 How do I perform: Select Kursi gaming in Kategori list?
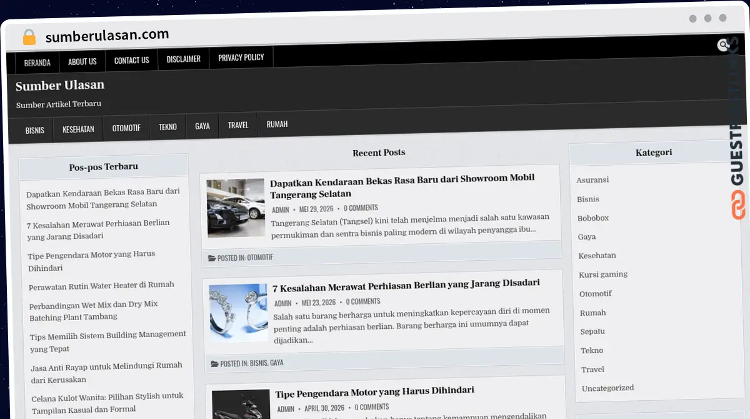click(x=603, y=275)
